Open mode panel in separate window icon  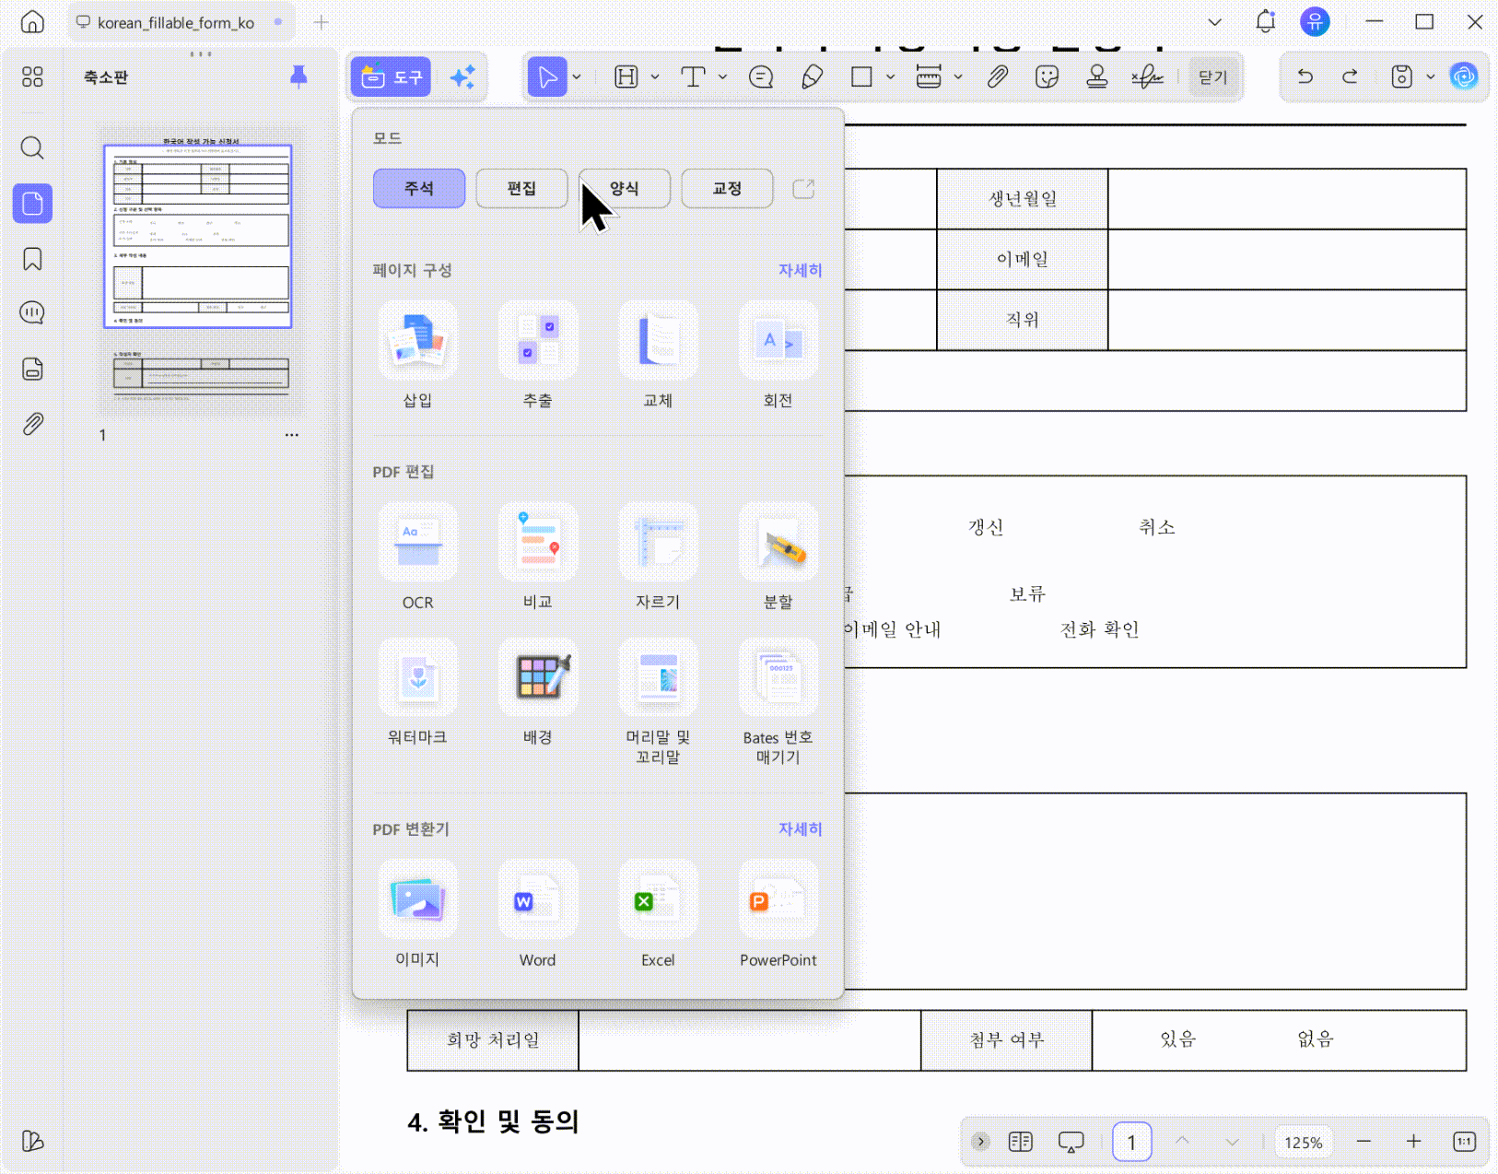(x=803, y=188)
